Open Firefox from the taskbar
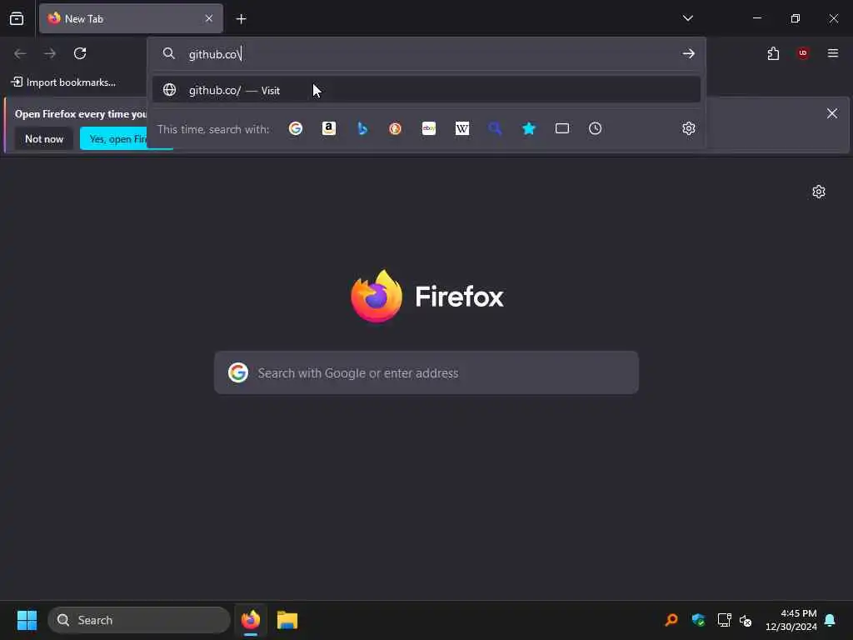The width and height of the screenshot is (853, 640). click(250, 620)
